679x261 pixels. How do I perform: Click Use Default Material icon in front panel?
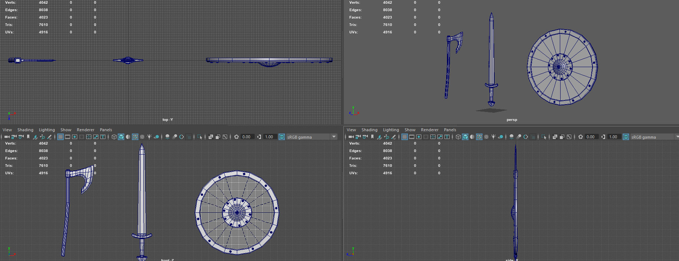pos(128,137)
